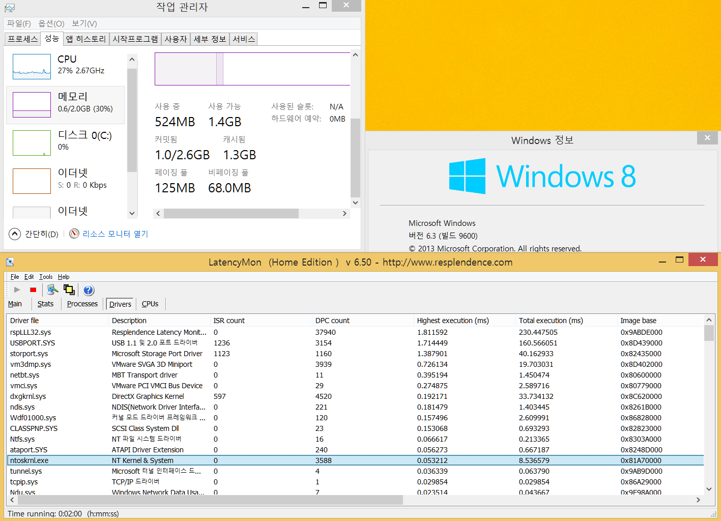721x521 pixels.
Task: Sort by Highest execution (ms) column header
Action: 465,321
